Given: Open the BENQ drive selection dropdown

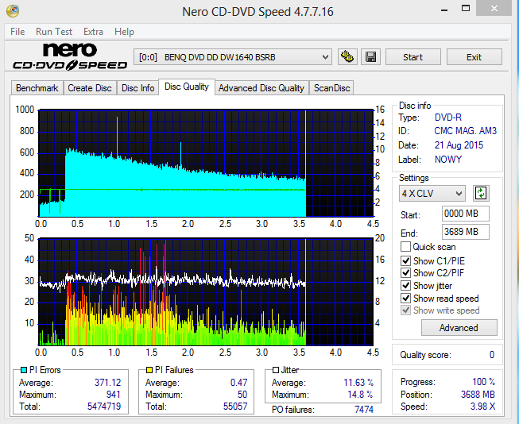Looking at the screenshot, I should pyautogui.click(x=233, y=57).
